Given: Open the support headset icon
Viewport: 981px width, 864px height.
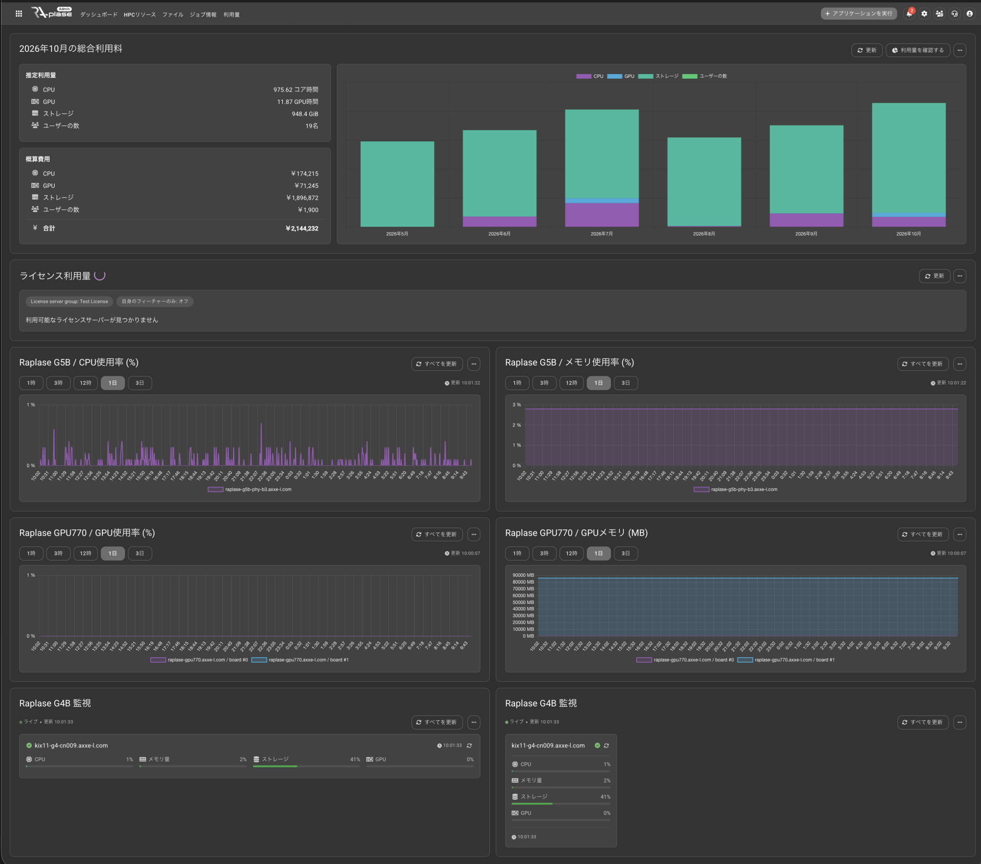Looking at the screenshot, I should [955, 13].
